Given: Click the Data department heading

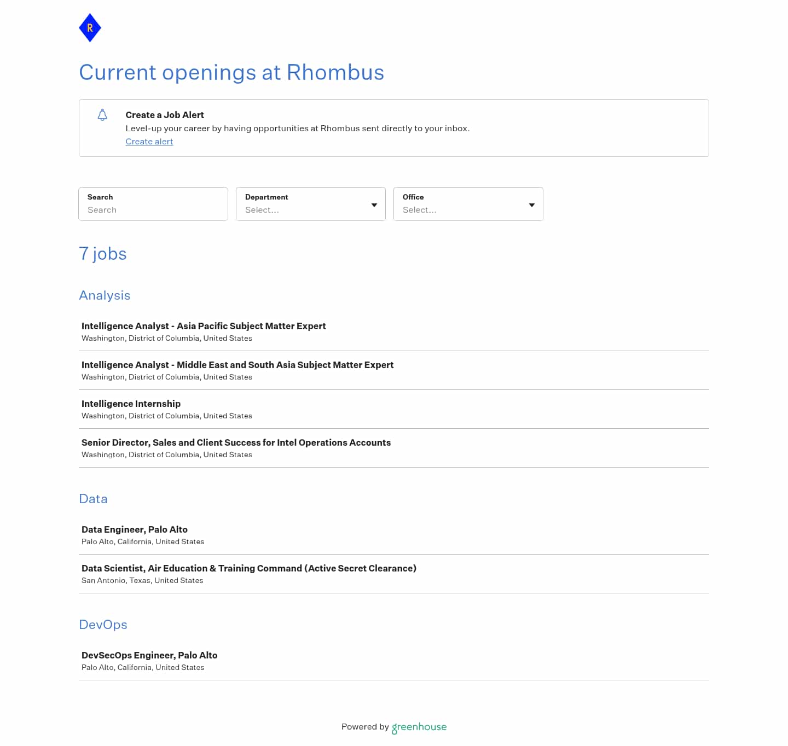Looking at the screenshot, I should (x=93, y=499).
